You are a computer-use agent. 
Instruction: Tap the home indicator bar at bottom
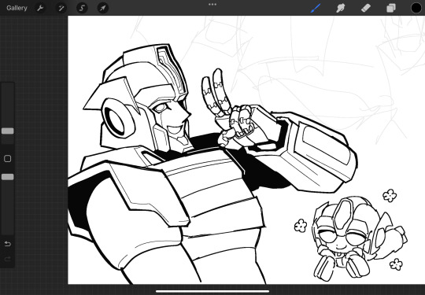tap(213, 292)
